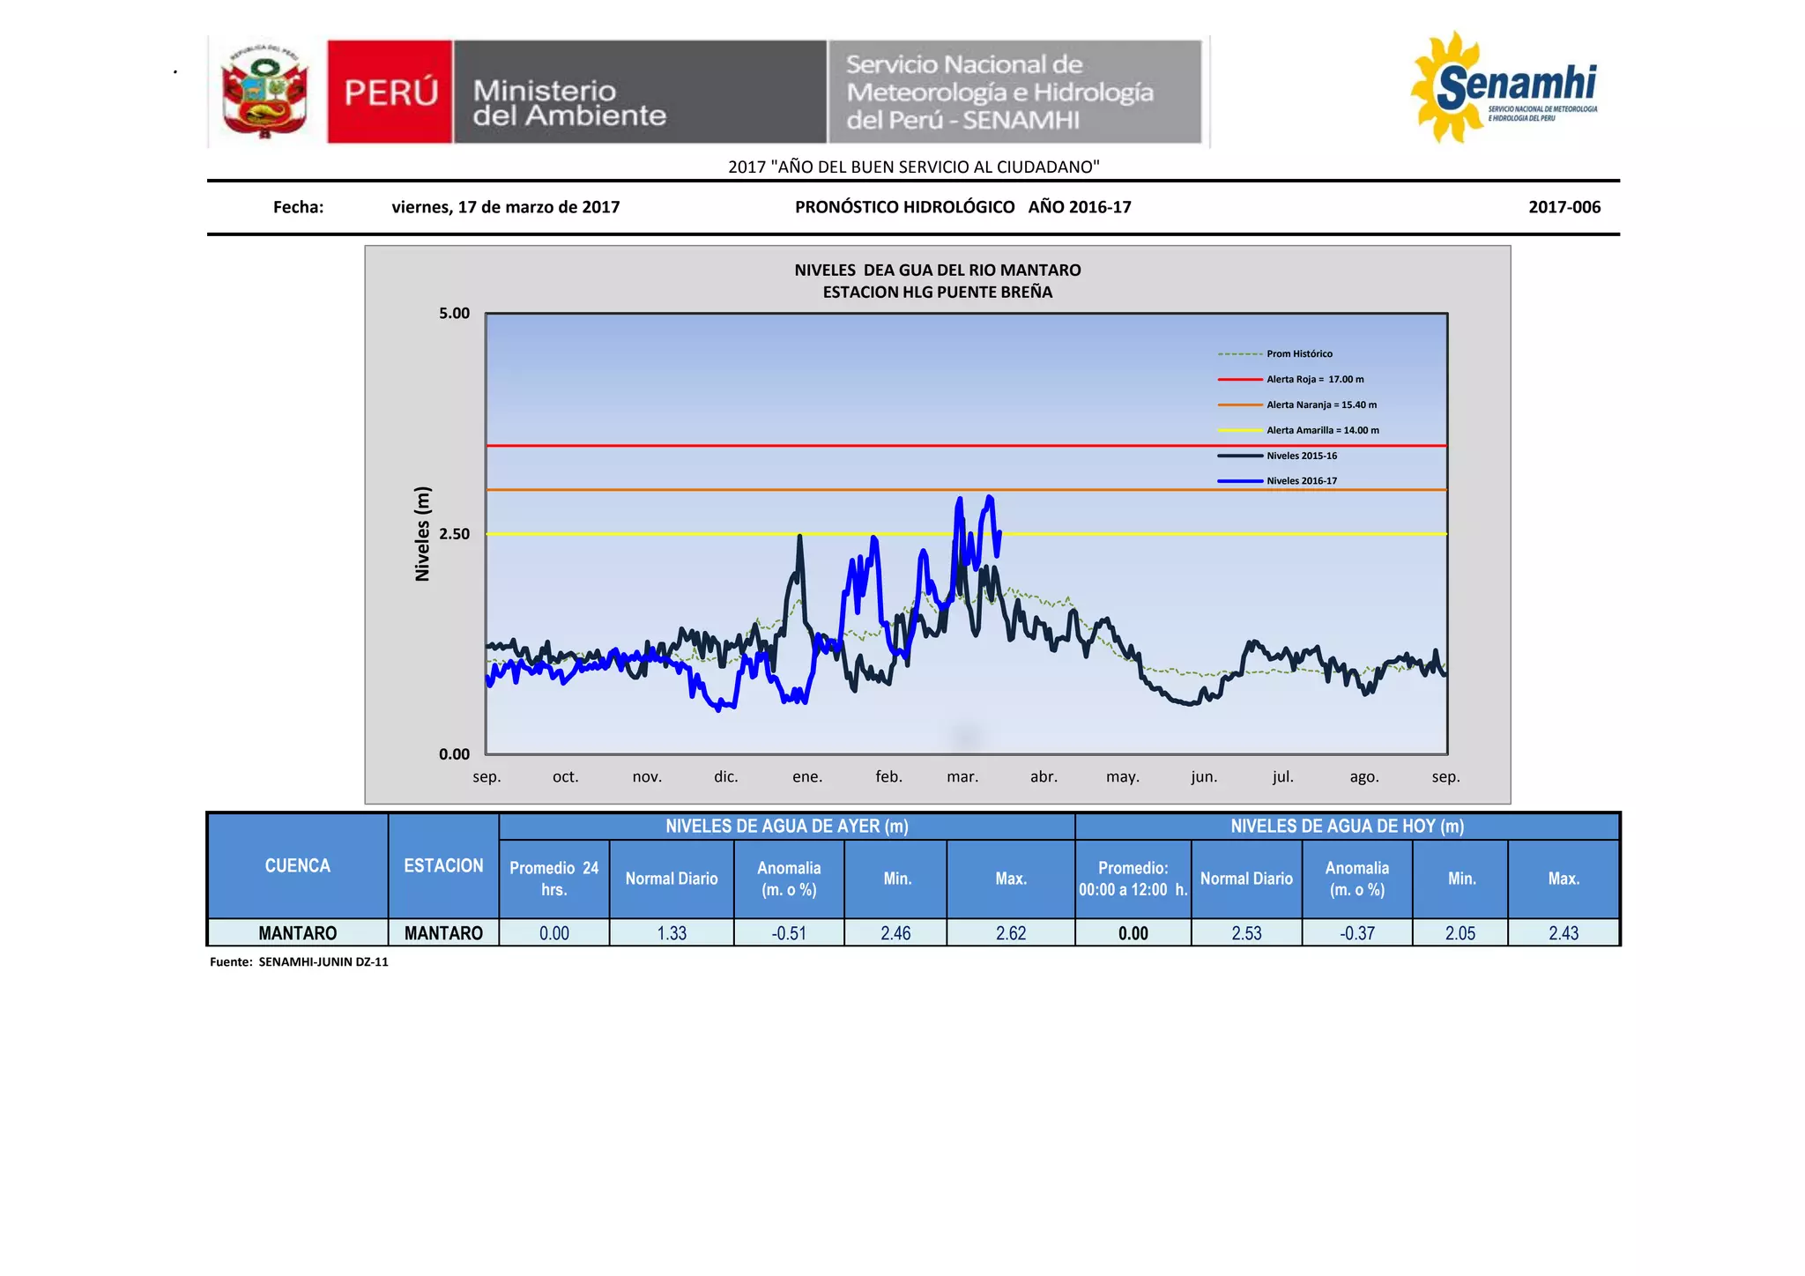
Task: Click the ESTACION table header
Action: (x=443, y=865)
